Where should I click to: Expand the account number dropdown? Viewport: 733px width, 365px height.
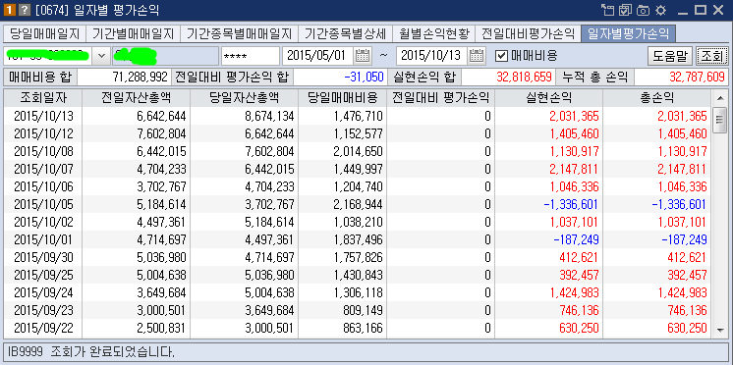click(101, 56)
